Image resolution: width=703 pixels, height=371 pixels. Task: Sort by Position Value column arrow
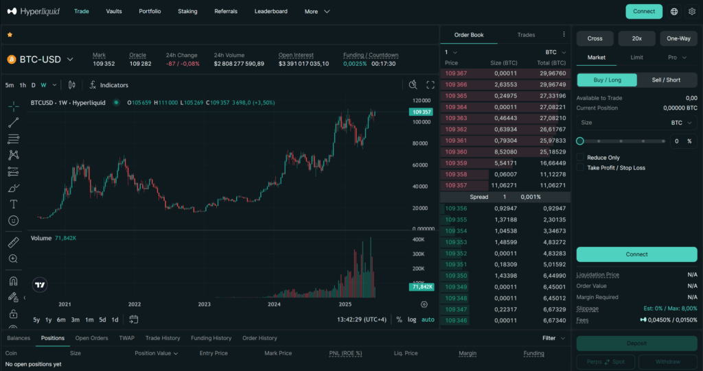176,354
